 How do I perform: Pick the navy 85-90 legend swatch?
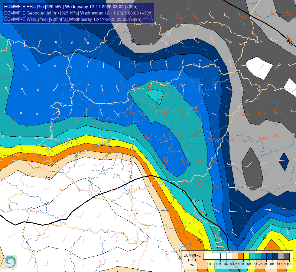click(x=275, y=256)
